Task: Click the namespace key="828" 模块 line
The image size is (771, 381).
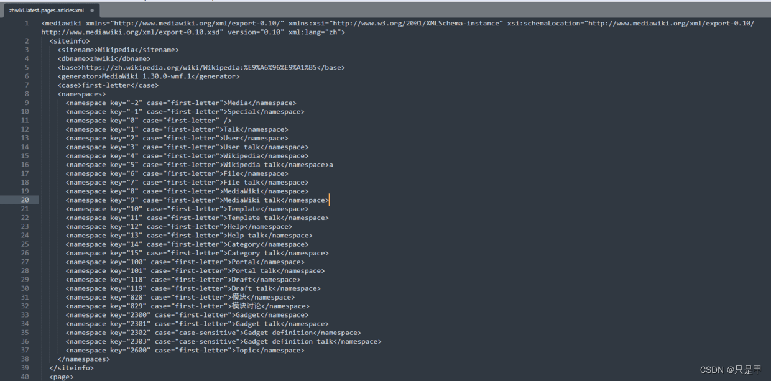Action: click(x=181, y=297)
